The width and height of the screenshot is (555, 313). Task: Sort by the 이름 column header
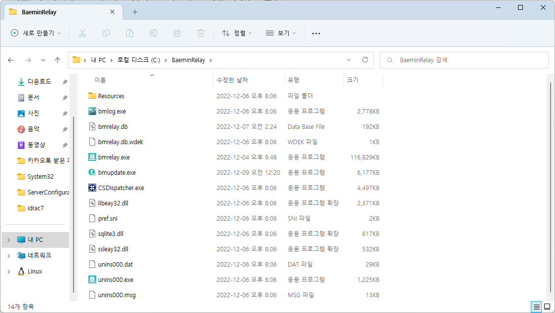click(x=150, y=80)
